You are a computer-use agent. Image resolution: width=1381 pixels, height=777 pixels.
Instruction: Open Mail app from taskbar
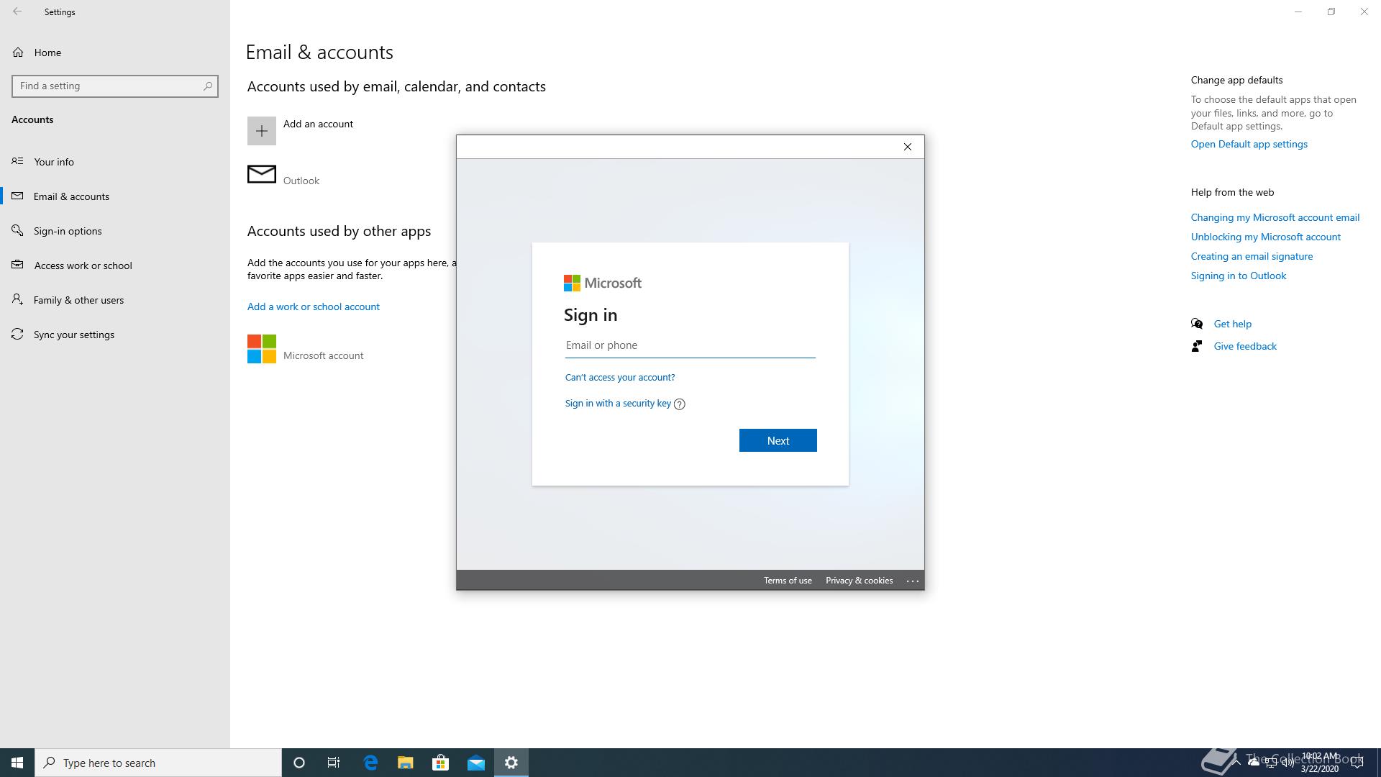476,763
